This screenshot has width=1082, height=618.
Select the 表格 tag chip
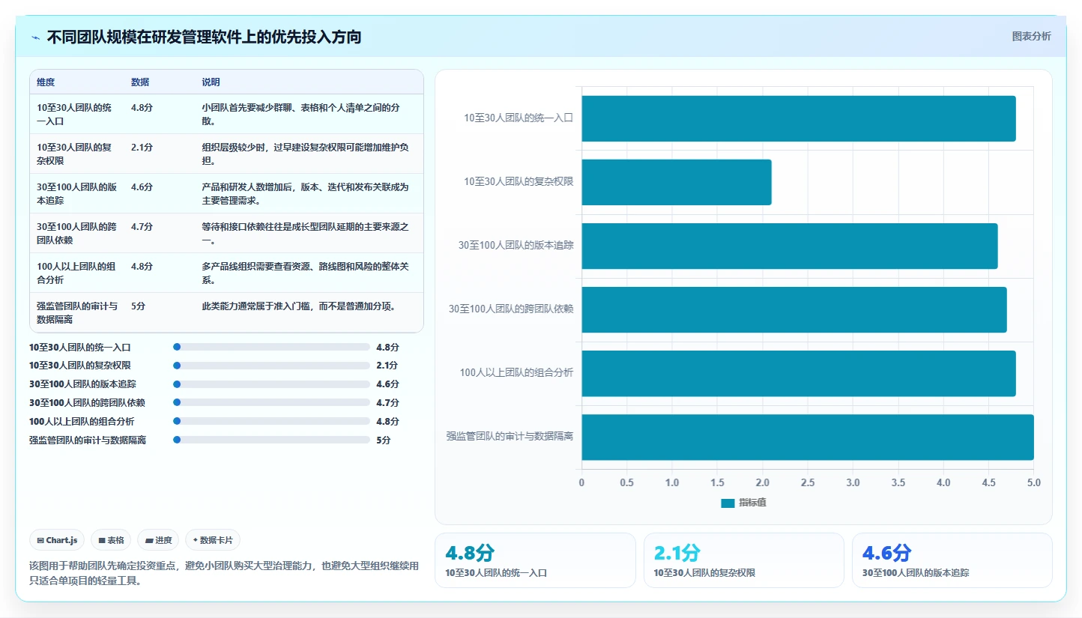point(111,540)
